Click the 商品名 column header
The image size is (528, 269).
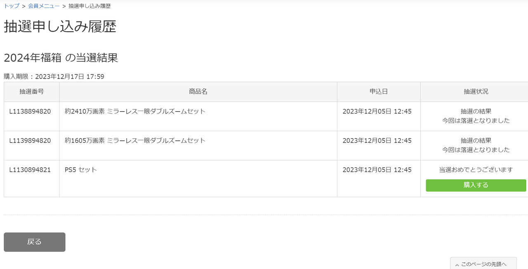198,92
